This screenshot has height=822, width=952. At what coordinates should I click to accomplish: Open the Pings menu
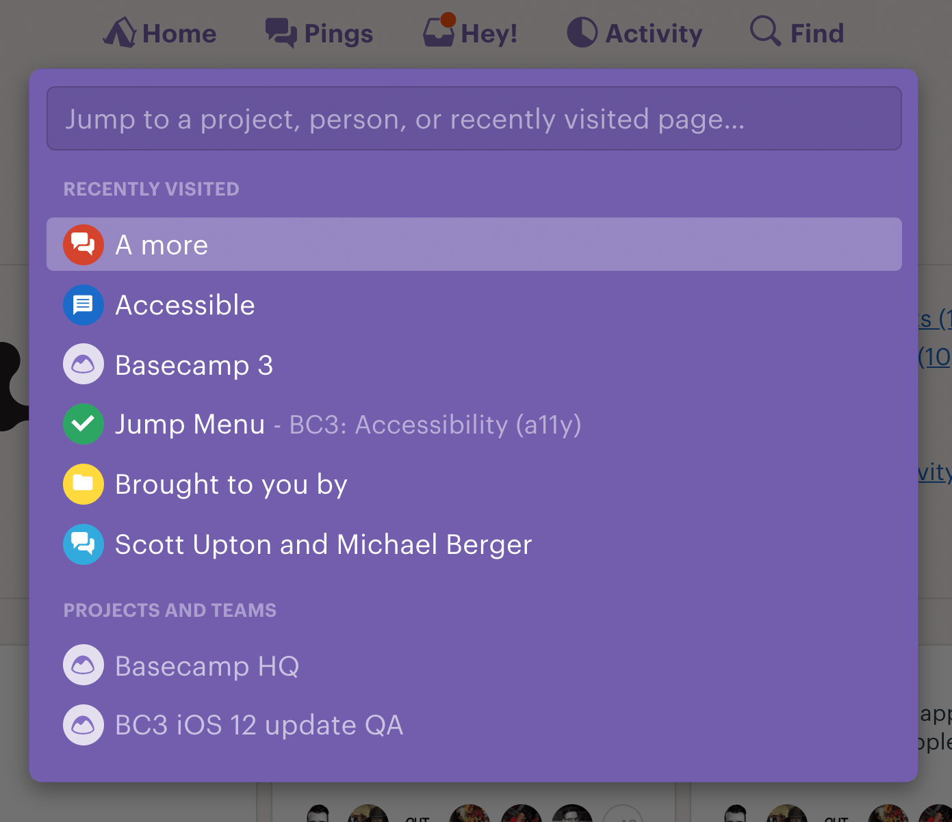(x=319, y=33)
